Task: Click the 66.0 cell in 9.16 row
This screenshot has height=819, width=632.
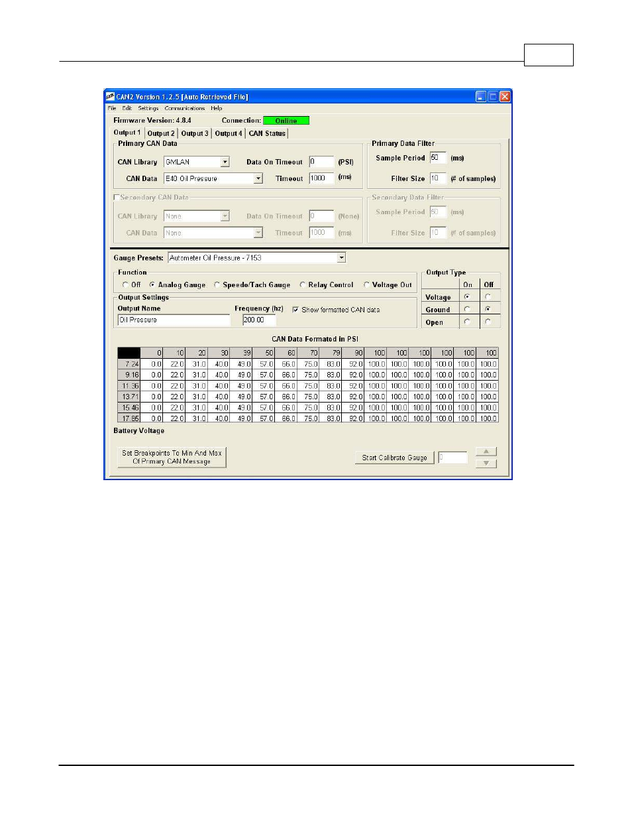Action: (286, 375)
